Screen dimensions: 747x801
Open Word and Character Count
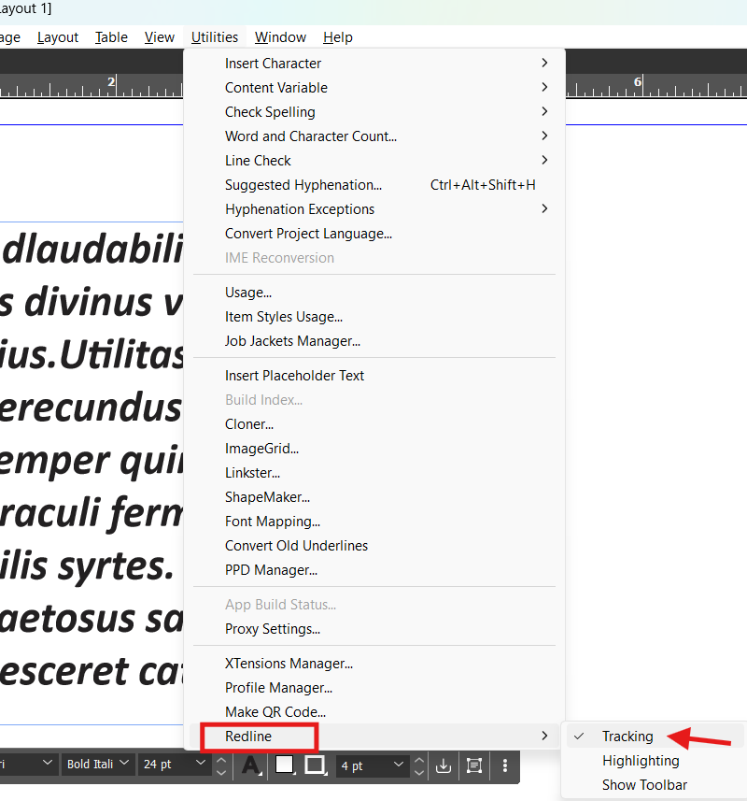coord(310,136)
